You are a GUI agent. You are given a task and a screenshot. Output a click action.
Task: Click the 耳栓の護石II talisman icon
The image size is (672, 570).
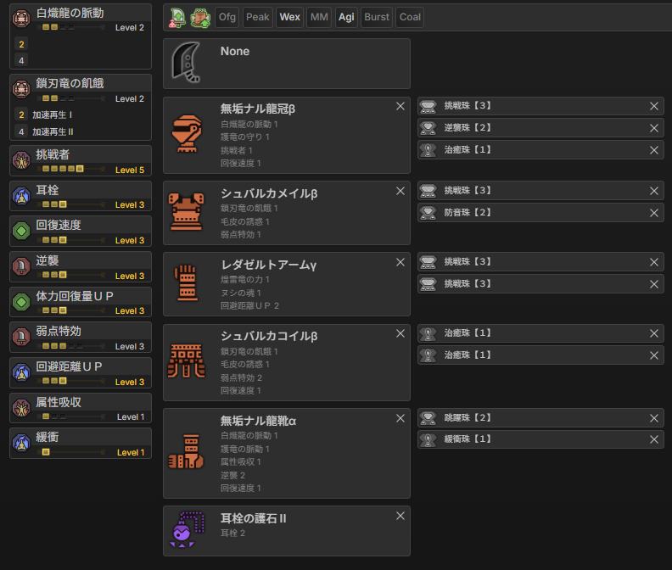187,530
